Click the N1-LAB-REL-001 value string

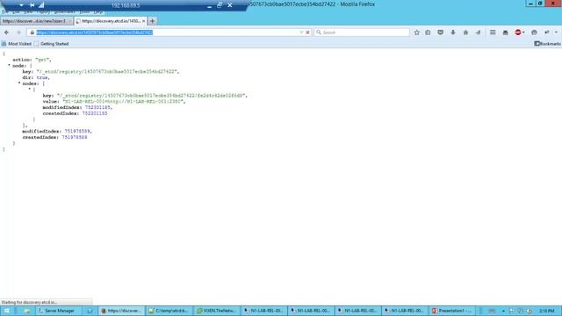pos(124,102)
